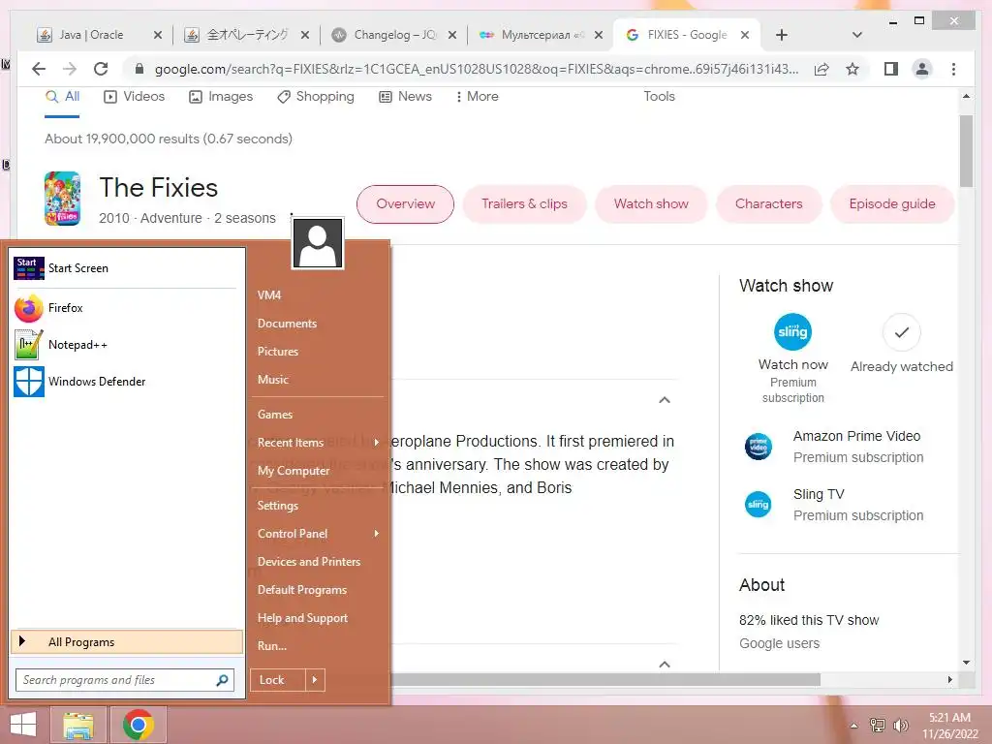Mark show as Already watched

click(x=902, y=332)
